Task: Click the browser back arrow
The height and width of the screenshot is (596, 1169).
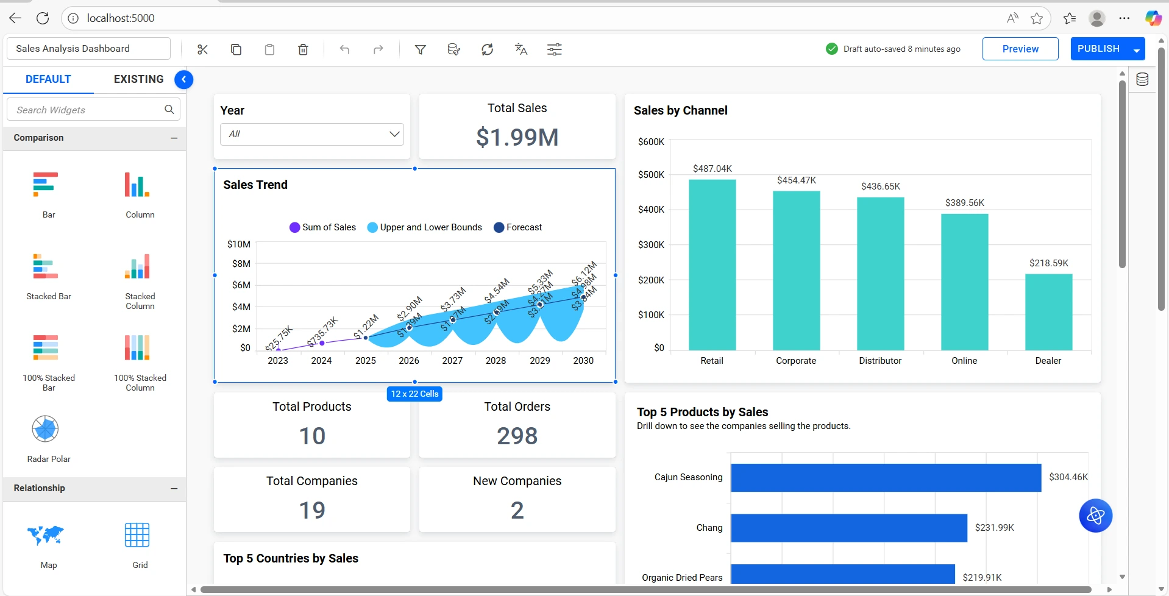Action: tap(15, 18)
